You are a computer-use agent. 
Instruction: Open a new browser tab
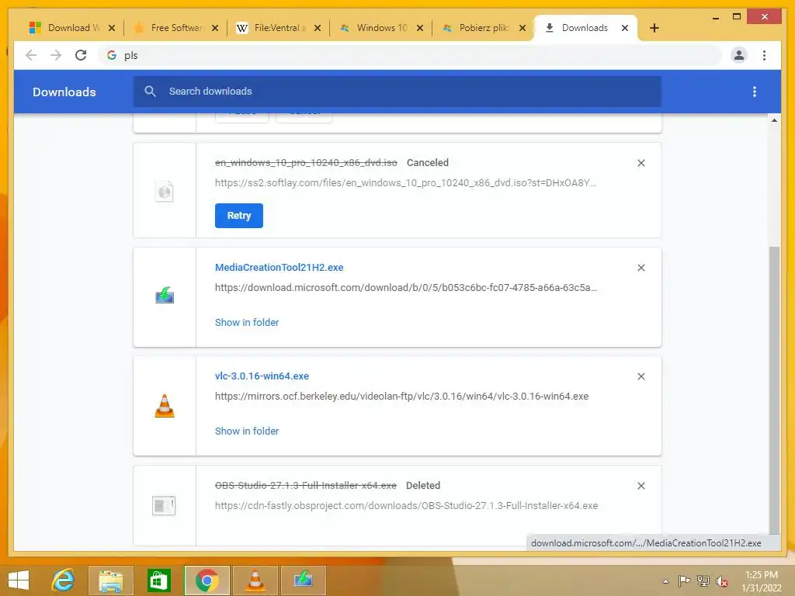click(654, 28)
